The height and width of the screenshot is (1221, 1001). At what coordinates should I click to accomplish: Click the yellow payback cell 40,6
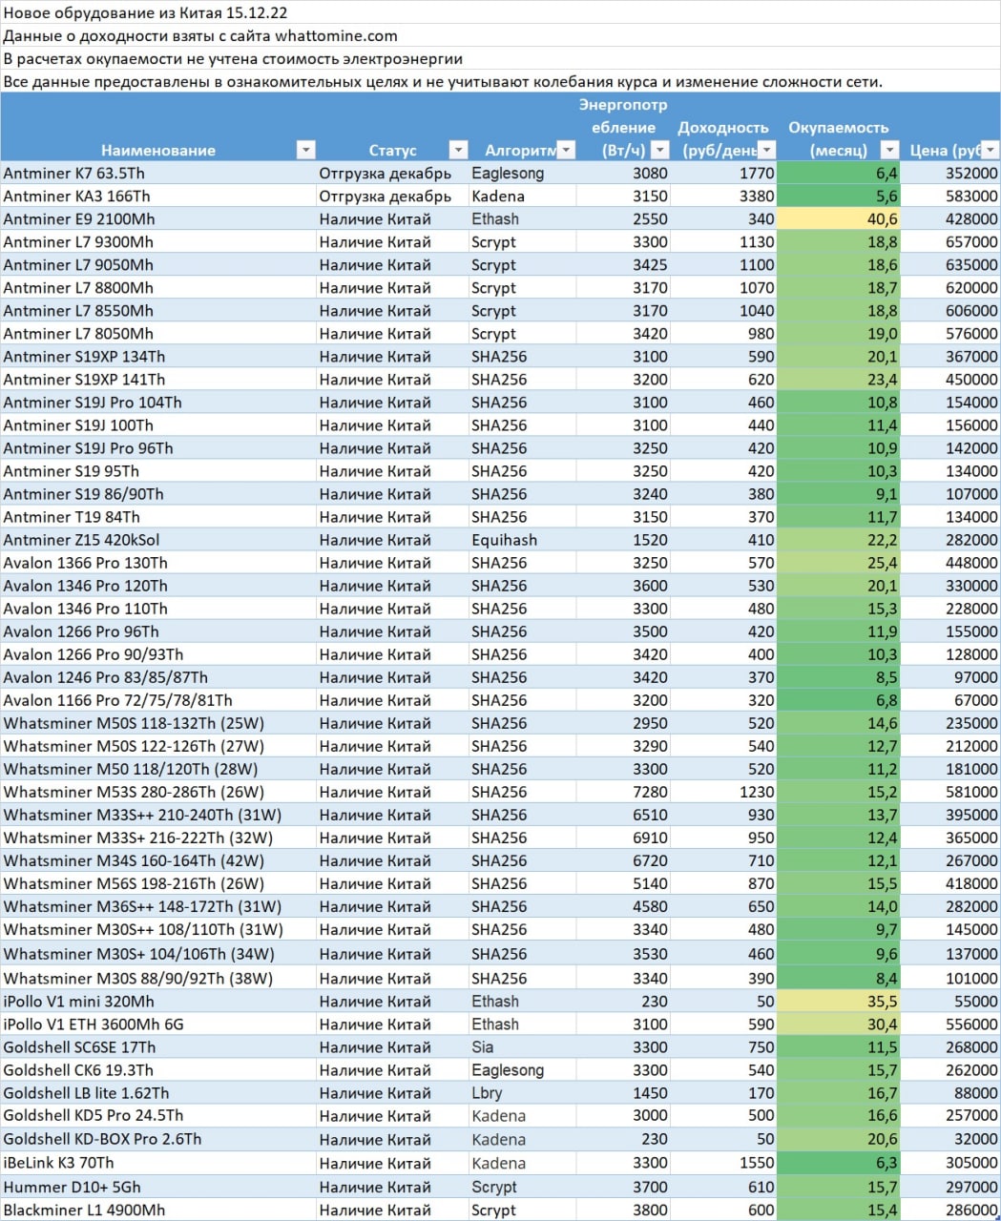(x=839, y=218)
